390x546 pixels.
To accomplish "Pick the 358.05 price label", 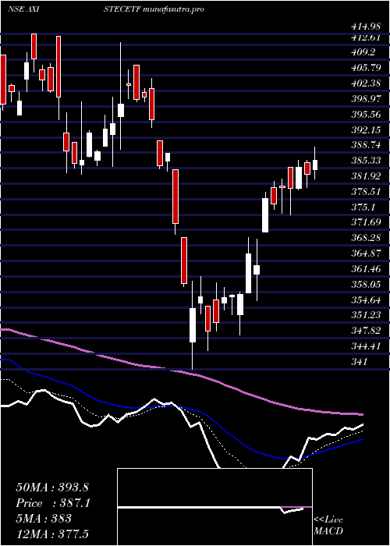I will [x=366, y=284].
